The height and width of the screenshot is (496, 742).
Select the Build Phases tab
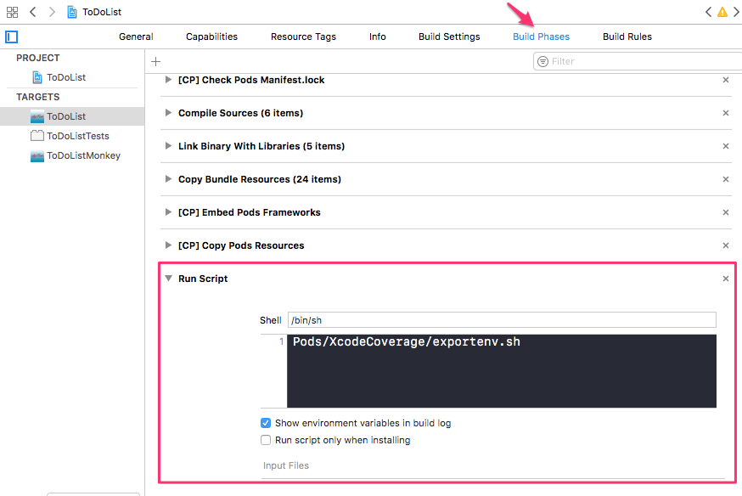(x=541, y=37)
